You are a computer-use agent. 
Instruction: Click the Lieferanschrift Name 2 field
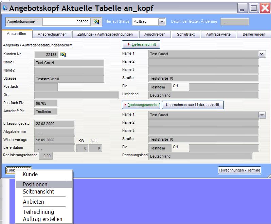tap(204, 62)
